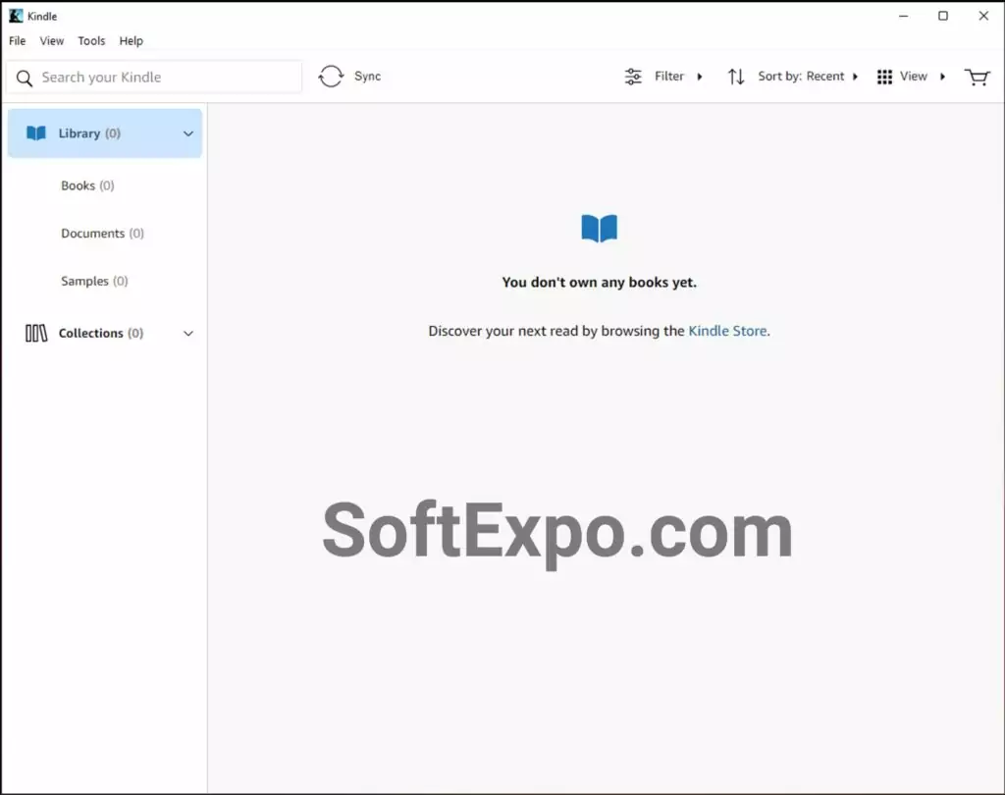Viewport: 1005px width, 795px height.
Task: Open the Filter dropdown arrow
Action: click(700, 77)
